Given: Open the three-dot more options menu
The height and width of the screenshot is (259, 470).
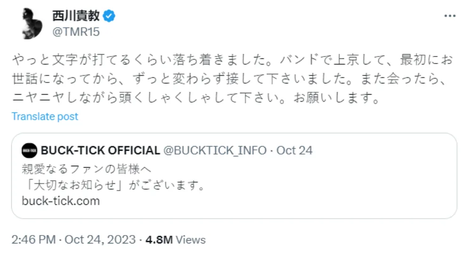Looking at the screenshot, I should tap(449, 16).
